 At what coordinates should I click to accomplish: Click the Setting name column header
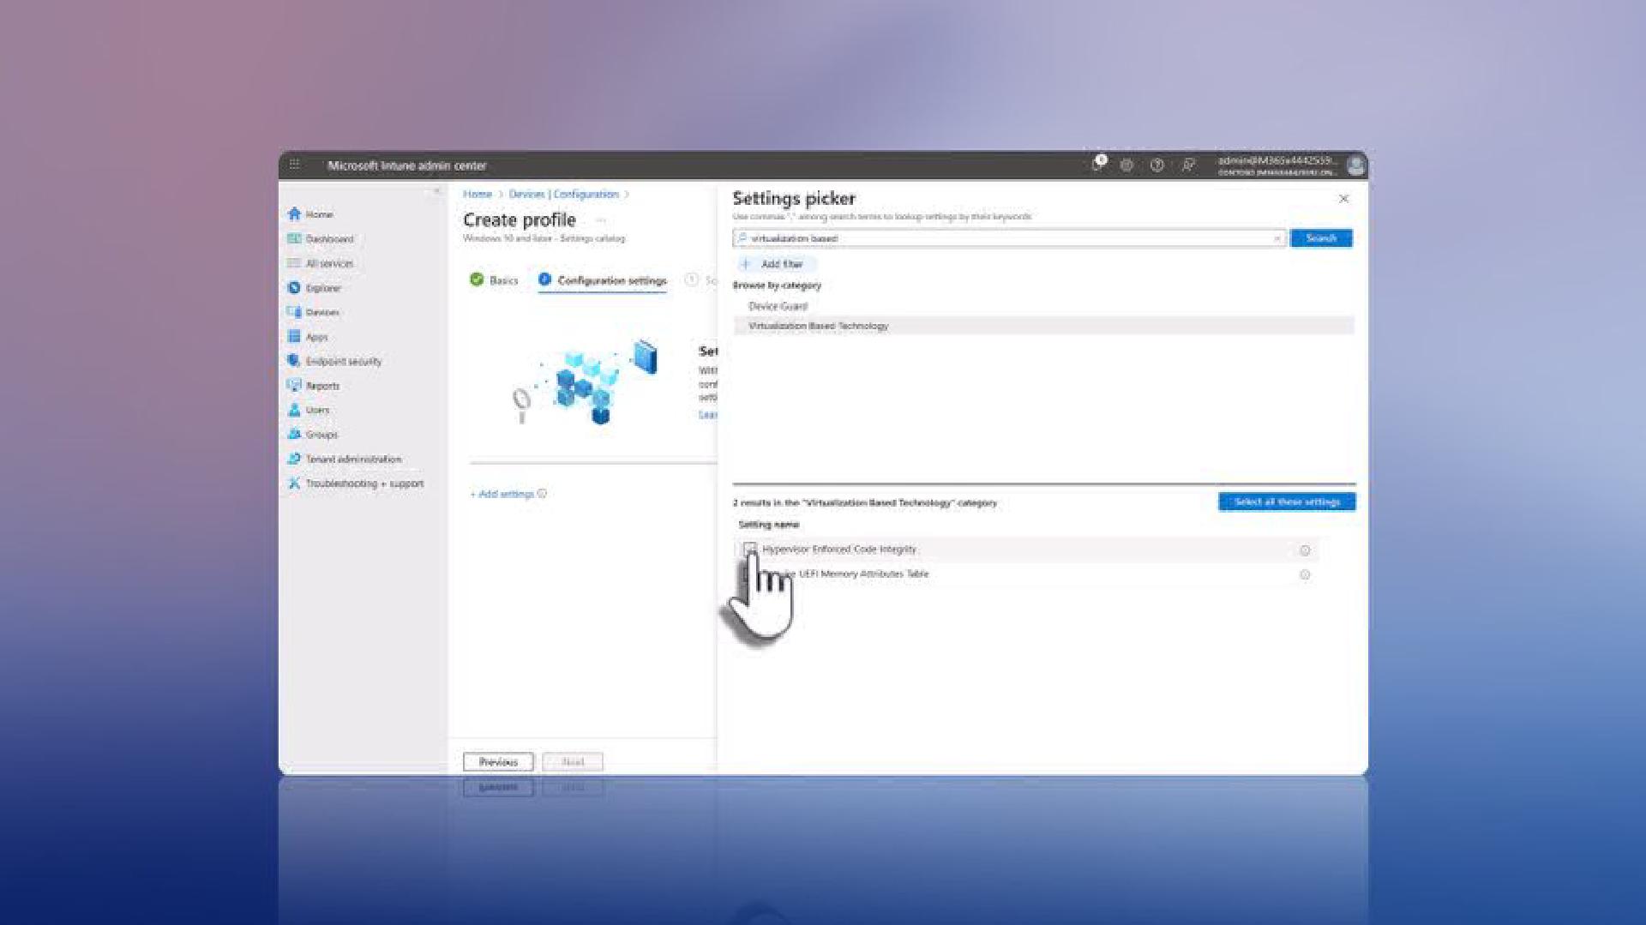(x=768, y=524)
